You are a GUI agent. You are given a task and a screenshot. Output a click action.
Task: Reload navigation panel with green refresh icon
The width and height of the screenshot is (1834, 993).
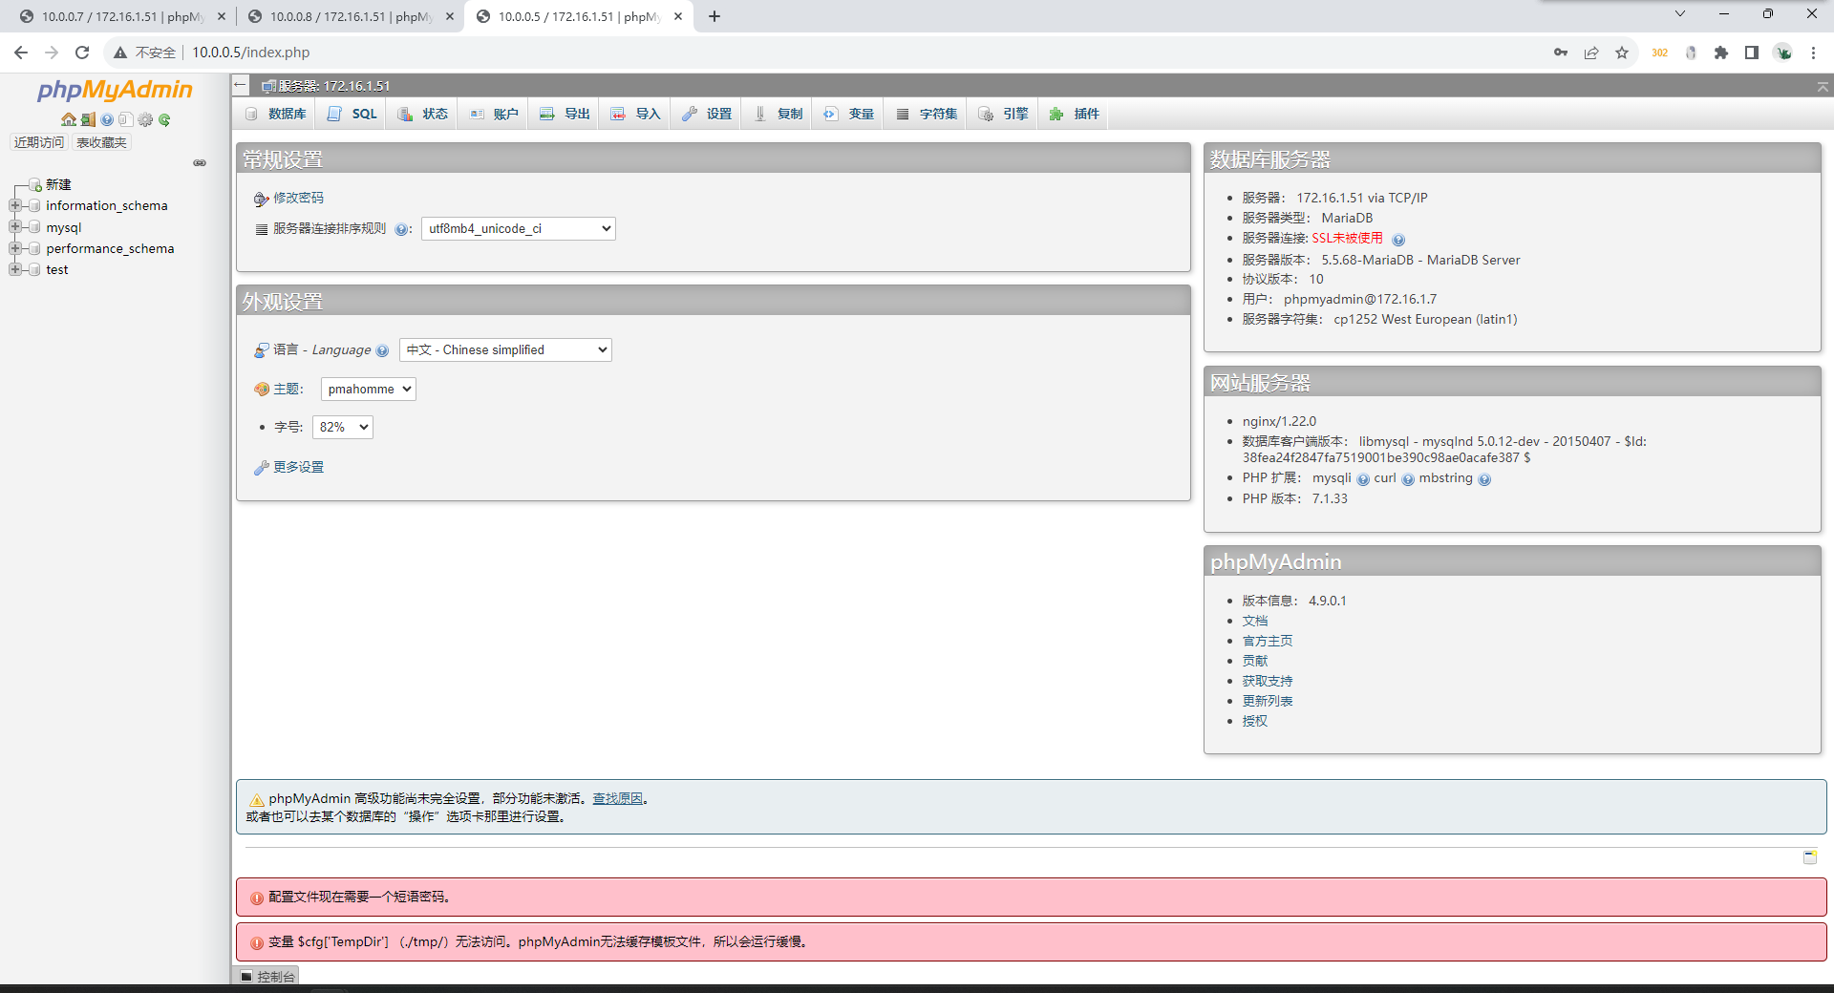pos(164,119)
